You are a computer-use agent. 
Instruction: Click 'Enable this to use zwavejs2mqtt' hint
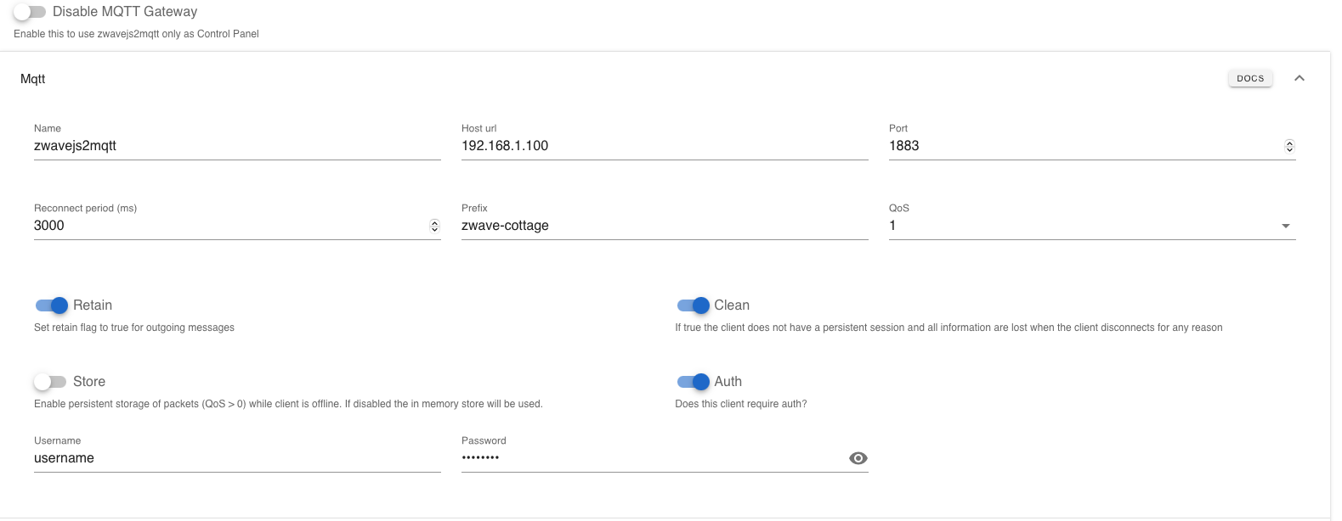(136, 34)
